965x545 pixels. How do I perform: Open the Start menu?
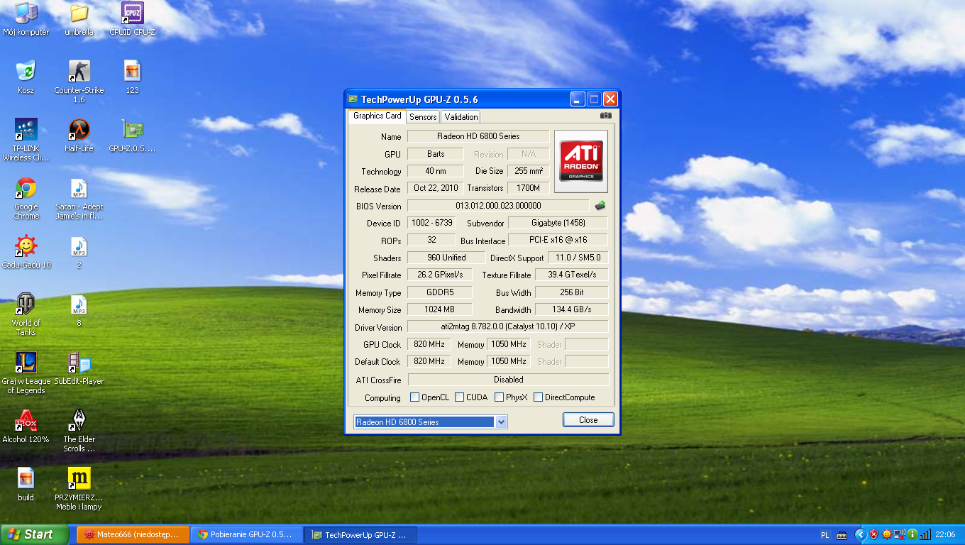click(34, 534)
